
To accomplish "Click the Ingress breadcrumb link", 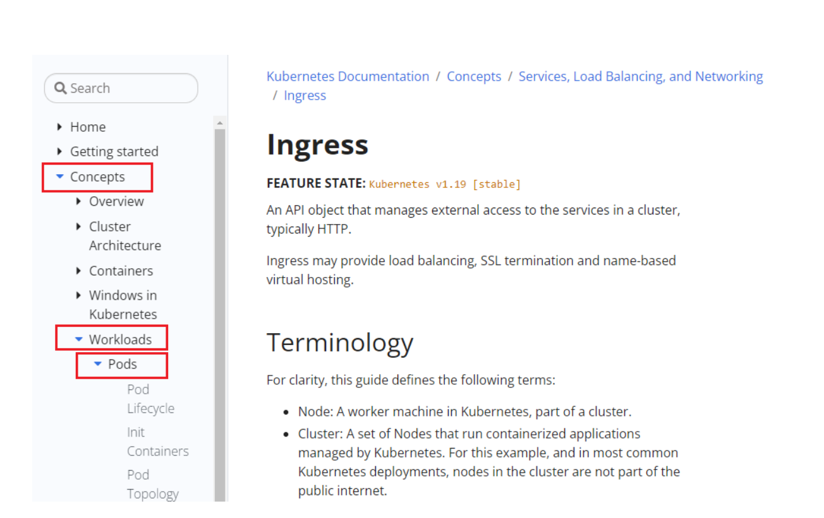I will point(305,95).
